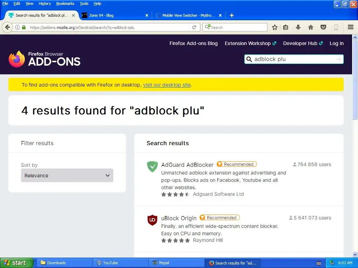This screenshot has width=358, height=268.
Task: Click the adblock plu add-ons search field
Action: pos(294,59)
